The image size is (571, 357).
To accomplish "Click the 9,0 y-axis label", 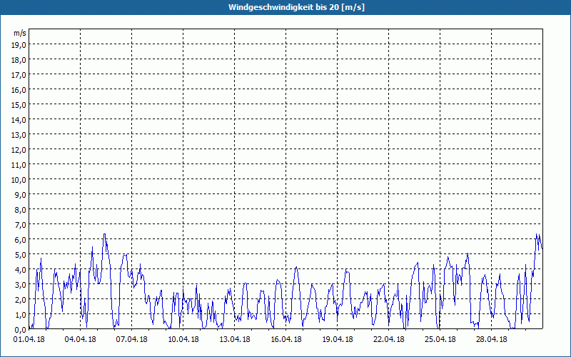I will pos(20,194).
